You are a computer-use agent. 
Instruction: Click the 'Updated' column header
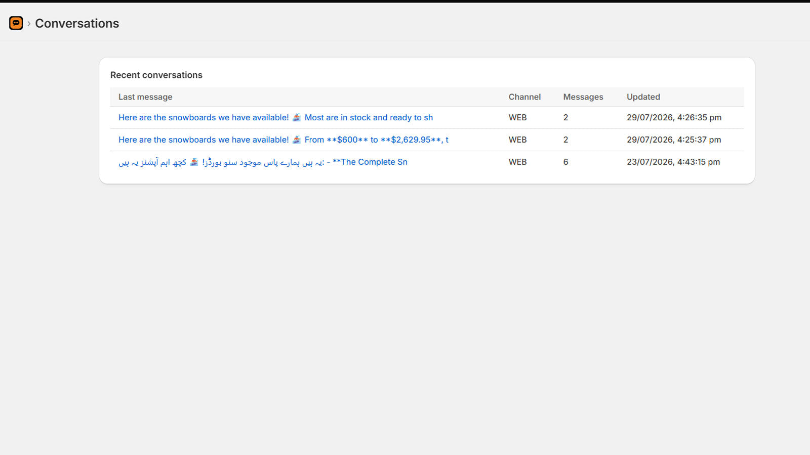tap(643, 97)
